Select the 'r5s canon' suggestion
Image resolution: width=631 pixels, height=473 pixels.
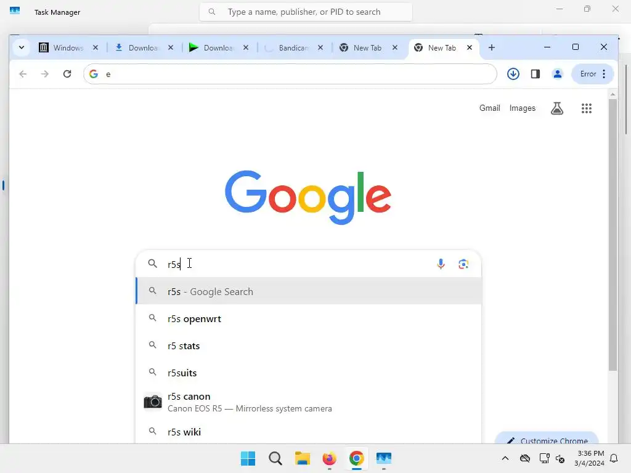pyautogui.click(x=309, y=402)
